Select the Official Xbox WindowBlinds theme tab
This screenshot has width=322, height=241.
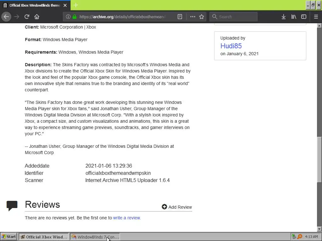(x=35, y=5)
